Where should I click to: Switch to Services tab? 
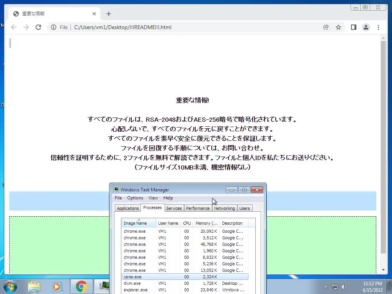click(x=174, y=208)
